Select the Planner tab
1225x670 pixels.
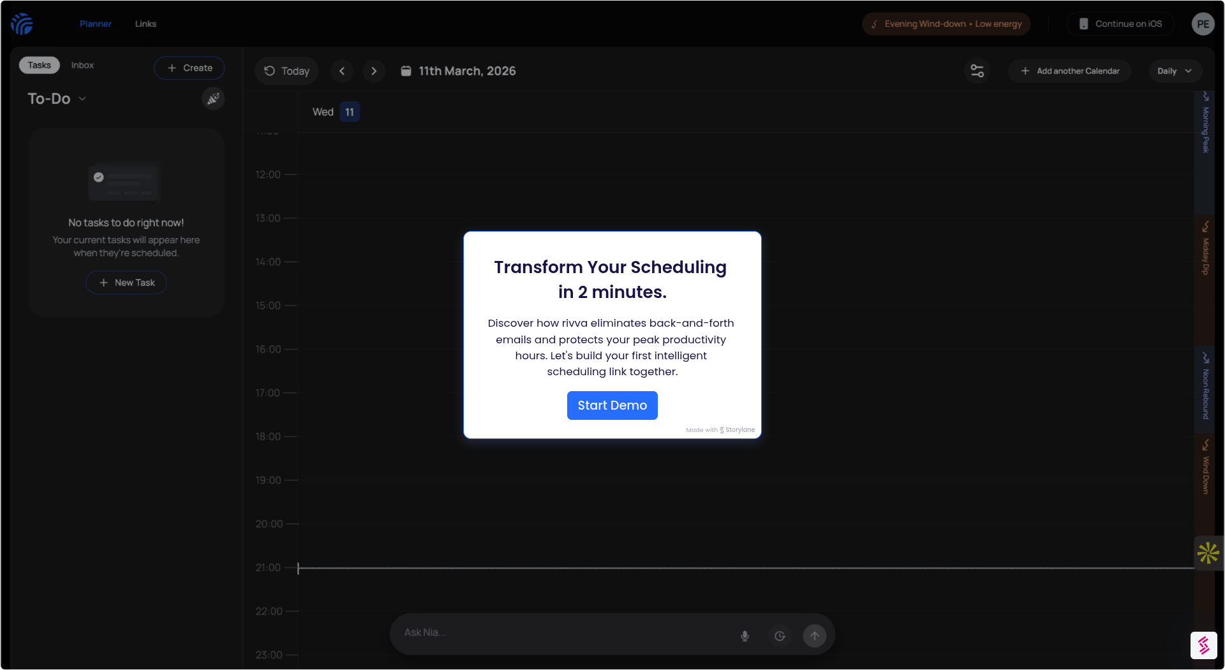click(95, 24)
